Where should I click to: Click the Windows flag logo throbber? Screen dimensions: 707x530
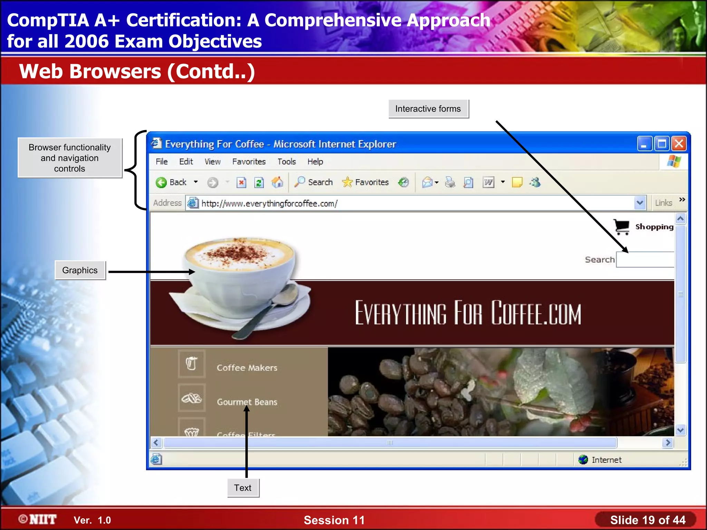click(x=674, y=161)
